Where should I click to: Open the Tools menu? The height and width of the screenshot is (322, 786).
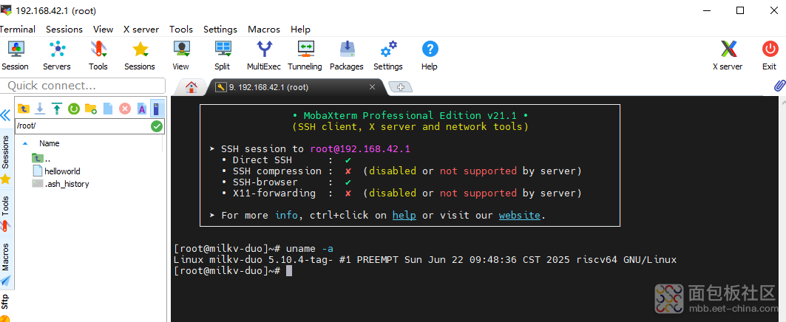coord(181,29)
